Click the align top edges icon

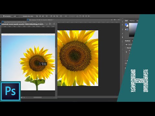[51, 16]
